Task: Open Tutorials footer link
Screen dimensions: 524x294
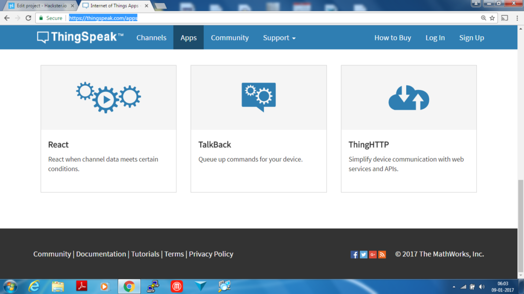Action: coord(145,254)
